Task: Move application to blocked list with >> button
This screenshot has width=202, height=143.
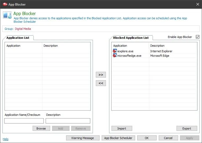Action: click(101, 75)
